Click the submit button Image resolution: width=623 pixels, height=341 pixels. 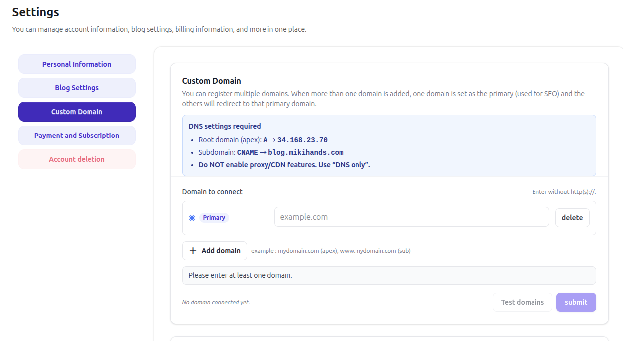coord(576,302)
